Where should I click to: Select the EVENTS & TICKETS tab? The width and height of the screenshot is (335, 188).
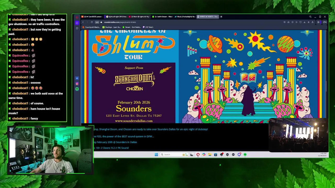pyautogui.click(x=208, y=17)
